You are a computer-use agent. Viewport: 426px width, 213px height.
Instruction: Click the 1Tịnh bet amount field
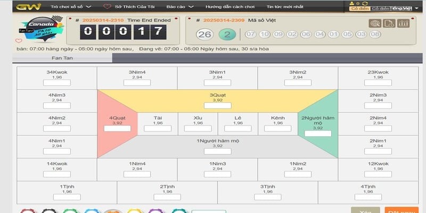pos(67,197)
